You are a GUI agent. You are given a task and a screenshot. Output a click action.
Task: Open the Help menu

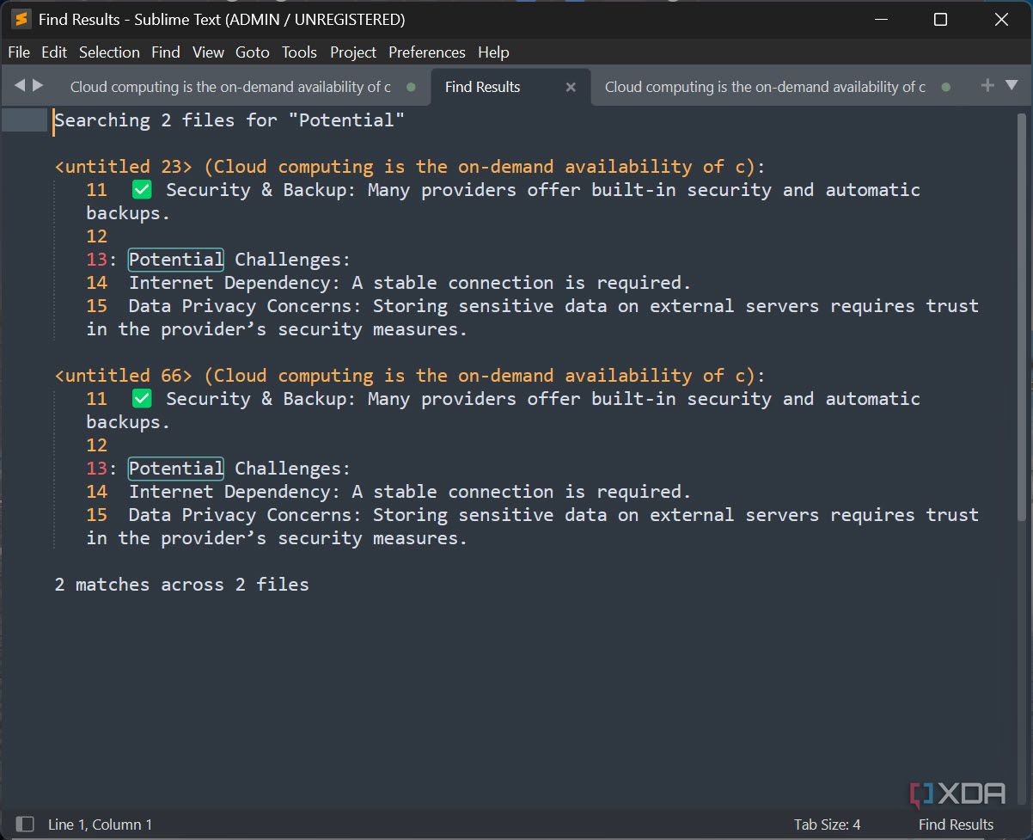493,52
